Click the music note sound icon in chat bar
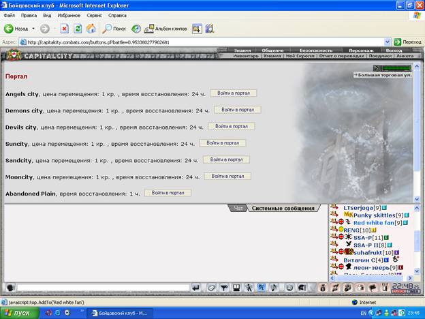The width and height of the screenshot is (425, 319). point(274,288)
